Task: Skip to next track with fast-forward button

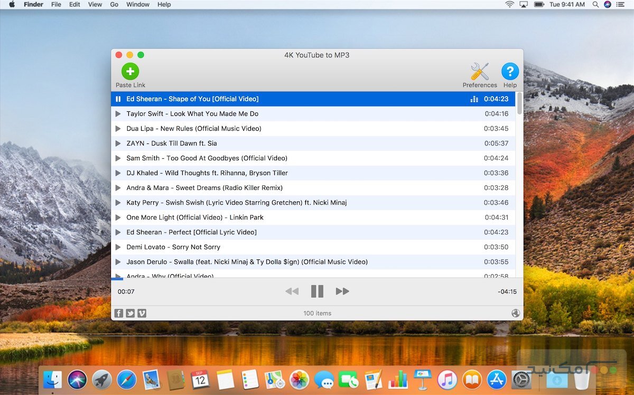Action: (342, 291)
